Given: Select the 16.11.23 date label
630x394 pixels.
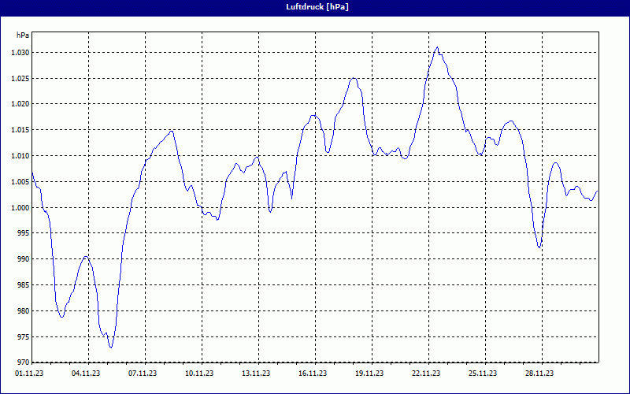Looking at the screenshot, I should pyautogui.click(x=312, y=374).
